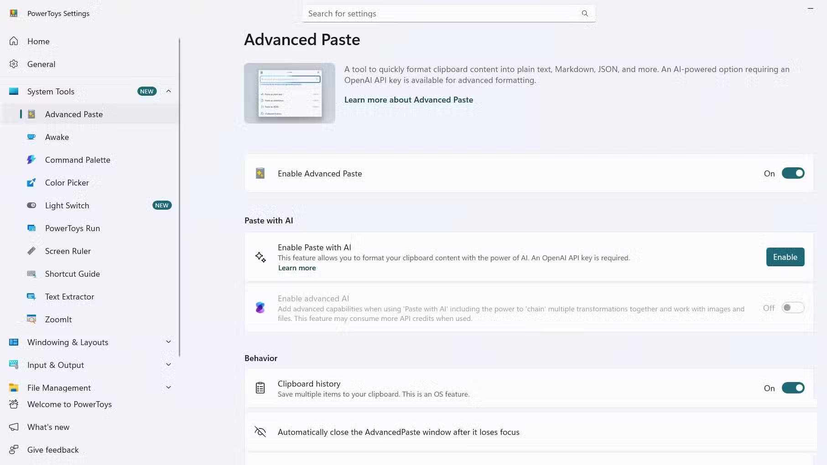
Task: Click the Light Switch NEW badge
Action: point(162,205)
